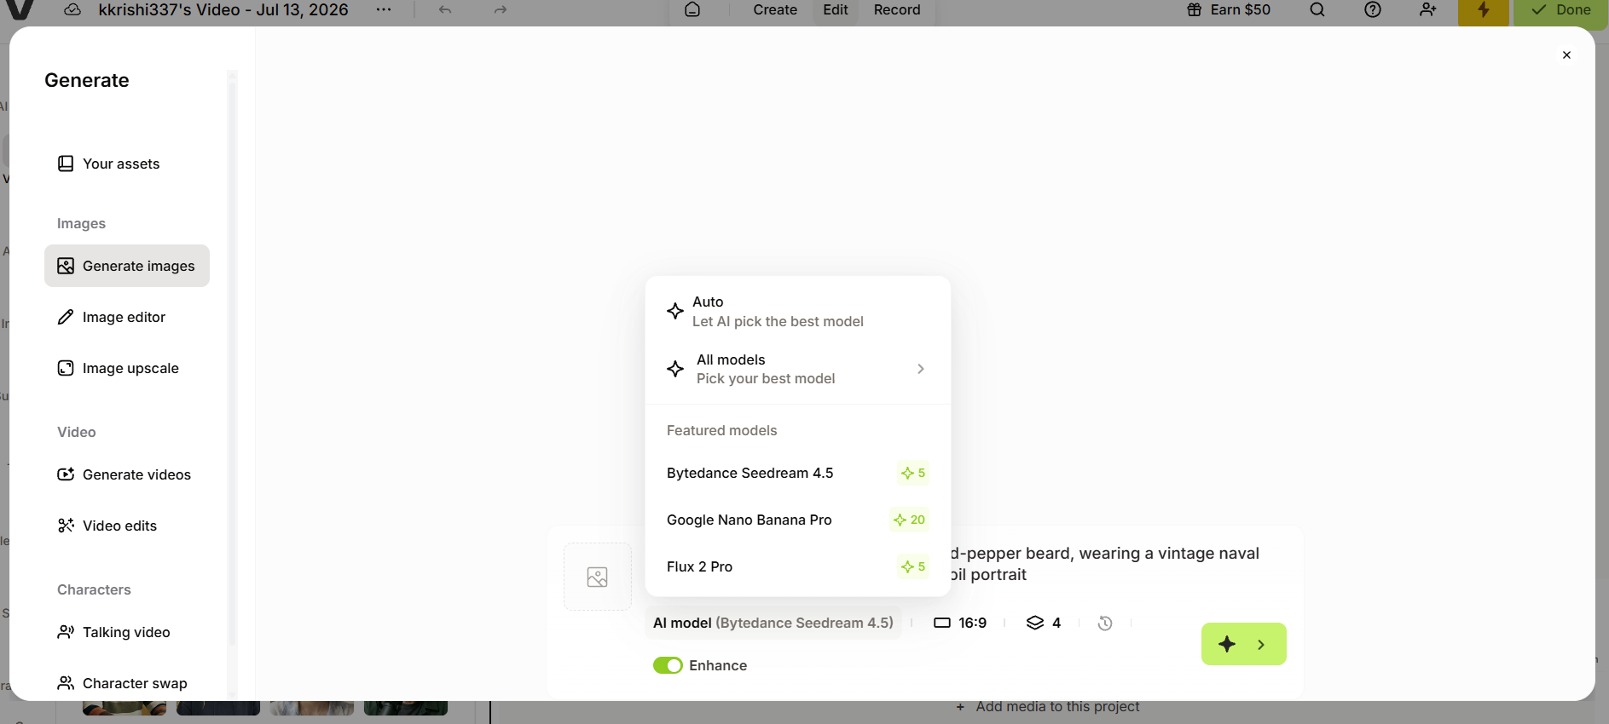The width and height of the screenshot is (1609, 724).
Task: Expand the All models submenu
Action: 797,369
